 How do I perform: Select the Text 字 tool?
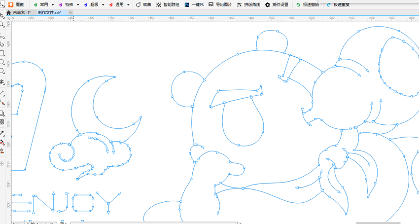tap(2, 82)
